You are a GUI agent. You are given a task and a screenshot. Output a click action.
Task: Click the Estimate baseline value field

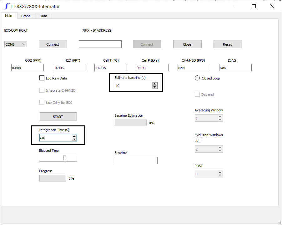click(x=133, y=86)
